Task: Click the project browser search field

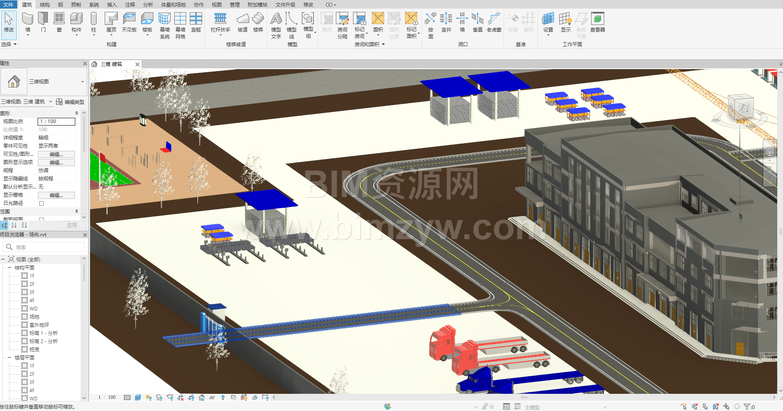Action: 45,247
